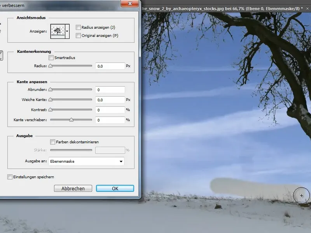Click the Kontrast slider handle
The image size is (311, 233).
click(51, 110)
